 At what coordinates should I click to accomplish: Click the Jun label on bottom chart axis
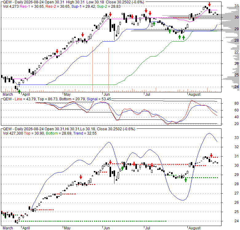tap(106, 228)
